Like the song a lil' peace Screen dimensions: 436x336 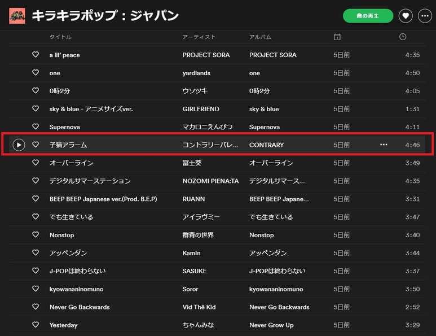(36, 55)
